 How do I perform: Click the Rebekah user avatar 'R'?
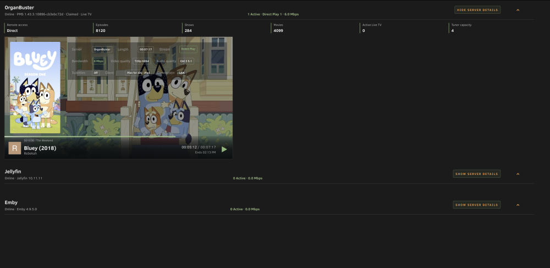[x=15, y=148]
